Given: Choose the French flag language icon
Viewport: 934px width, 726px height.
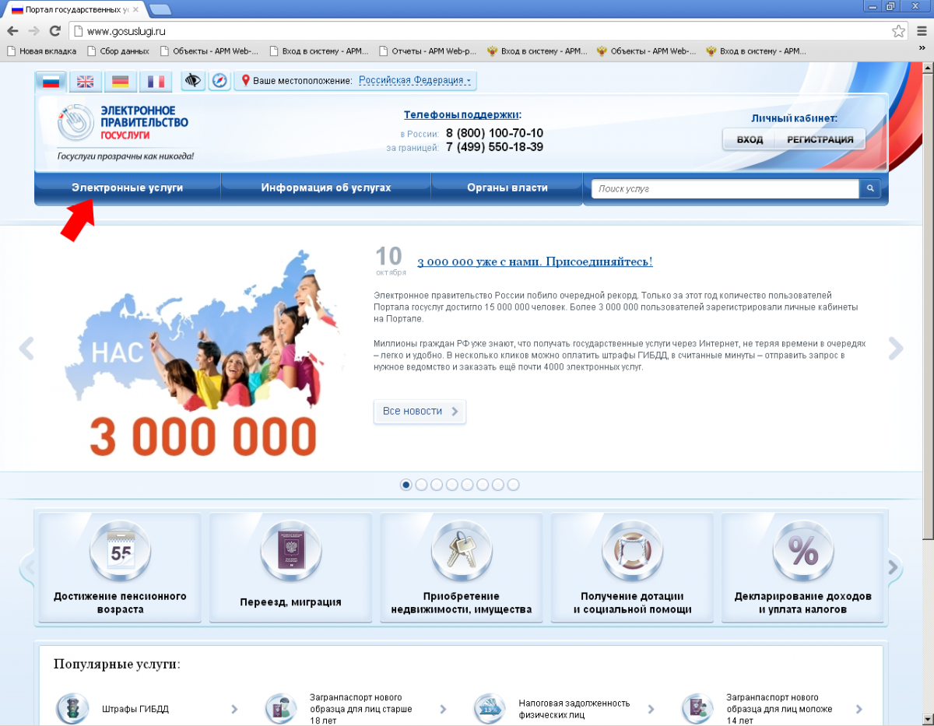Looking at the screenshot, I should coord(156,81).
